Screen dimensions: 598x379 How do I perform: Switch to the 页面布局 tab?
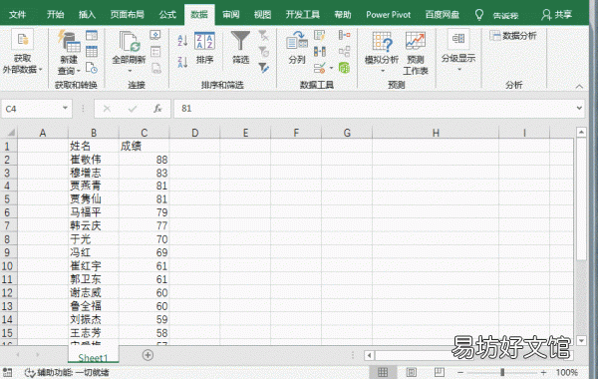point(127,15)
